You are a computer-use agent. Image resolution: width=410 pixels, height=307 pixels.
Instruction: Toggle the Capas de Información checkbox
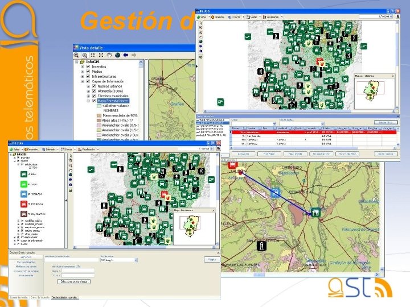[88, 81]
